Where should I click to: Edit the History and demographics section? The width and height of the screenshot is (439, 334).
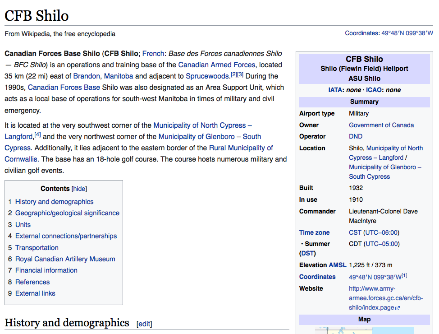(x=144, y=324)
